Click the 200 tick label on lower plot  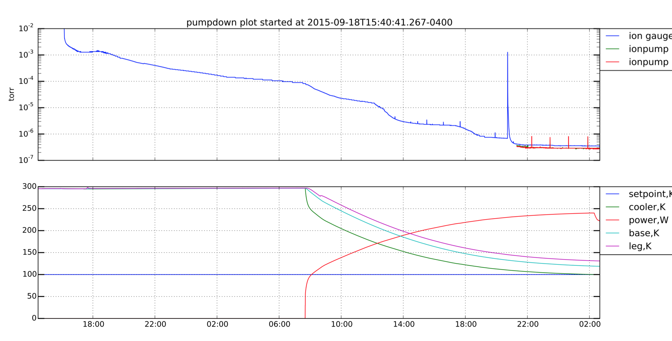click(x=29, y=230)
